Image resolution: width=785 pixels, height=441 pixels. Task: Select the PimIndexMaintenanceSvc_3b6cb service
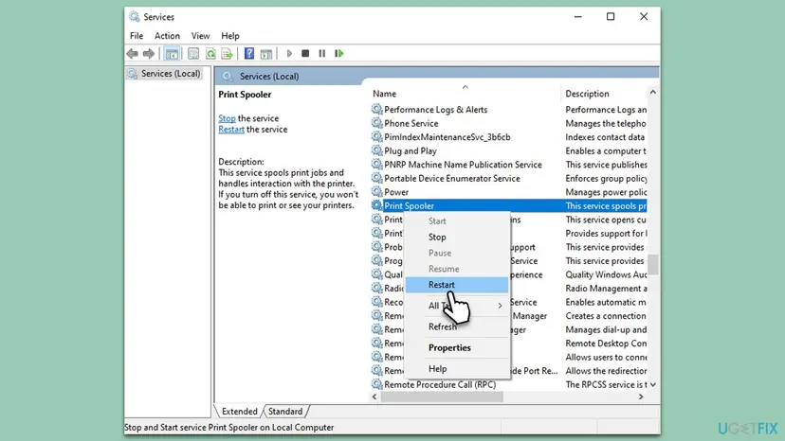447,137
